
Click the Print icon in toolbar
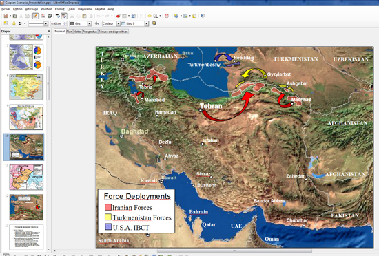click(x=50, y=16)
